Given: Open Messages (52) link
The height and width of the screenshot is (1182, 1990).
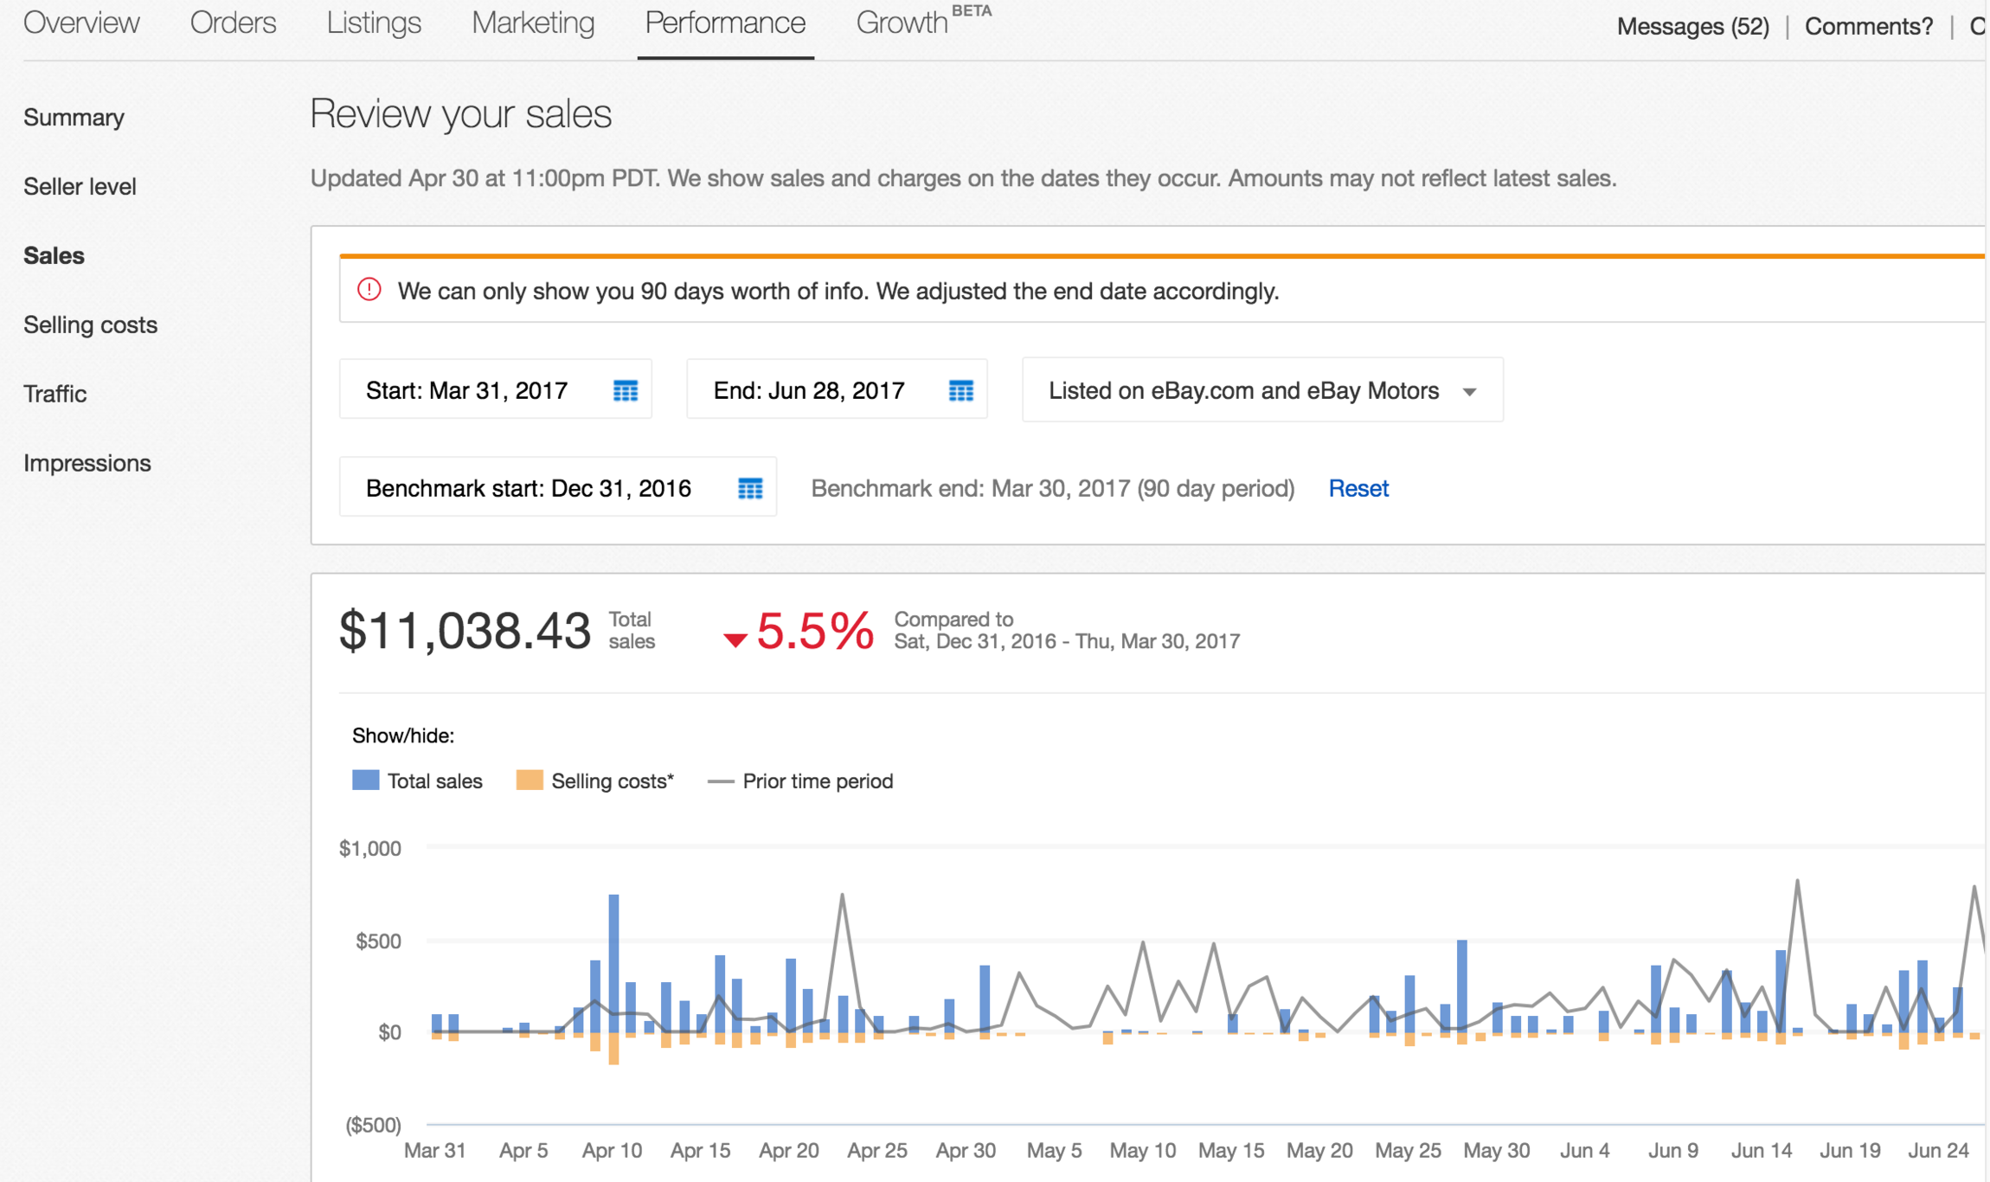Looking at the screenshot, I should (x=1692, y=27).
